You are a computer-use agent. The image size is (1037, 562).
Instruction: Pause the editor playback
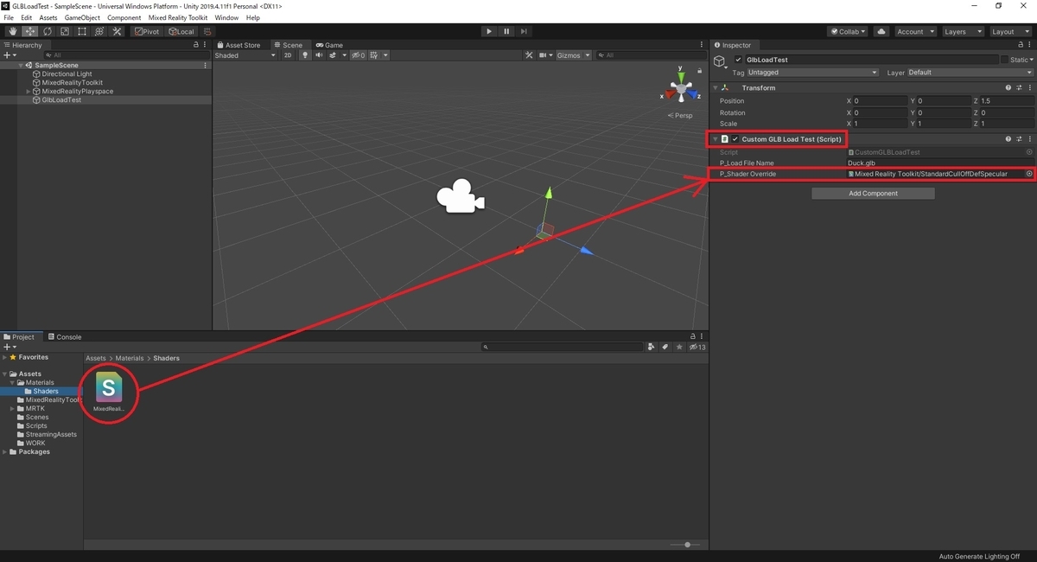coord(506,32)
